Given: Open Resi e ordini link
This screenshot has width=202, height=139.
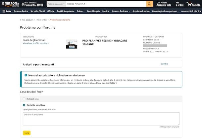Looking at the screenshot, I should pos(179,4).
